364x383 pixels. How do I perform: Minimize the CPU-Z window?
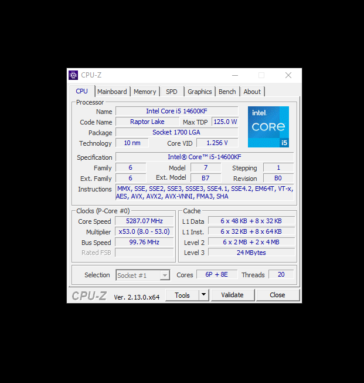pyautogui.click(x=235, y=75)
